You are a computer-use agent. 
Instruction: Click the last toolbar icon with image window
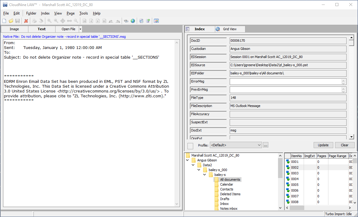pos(156,21)
